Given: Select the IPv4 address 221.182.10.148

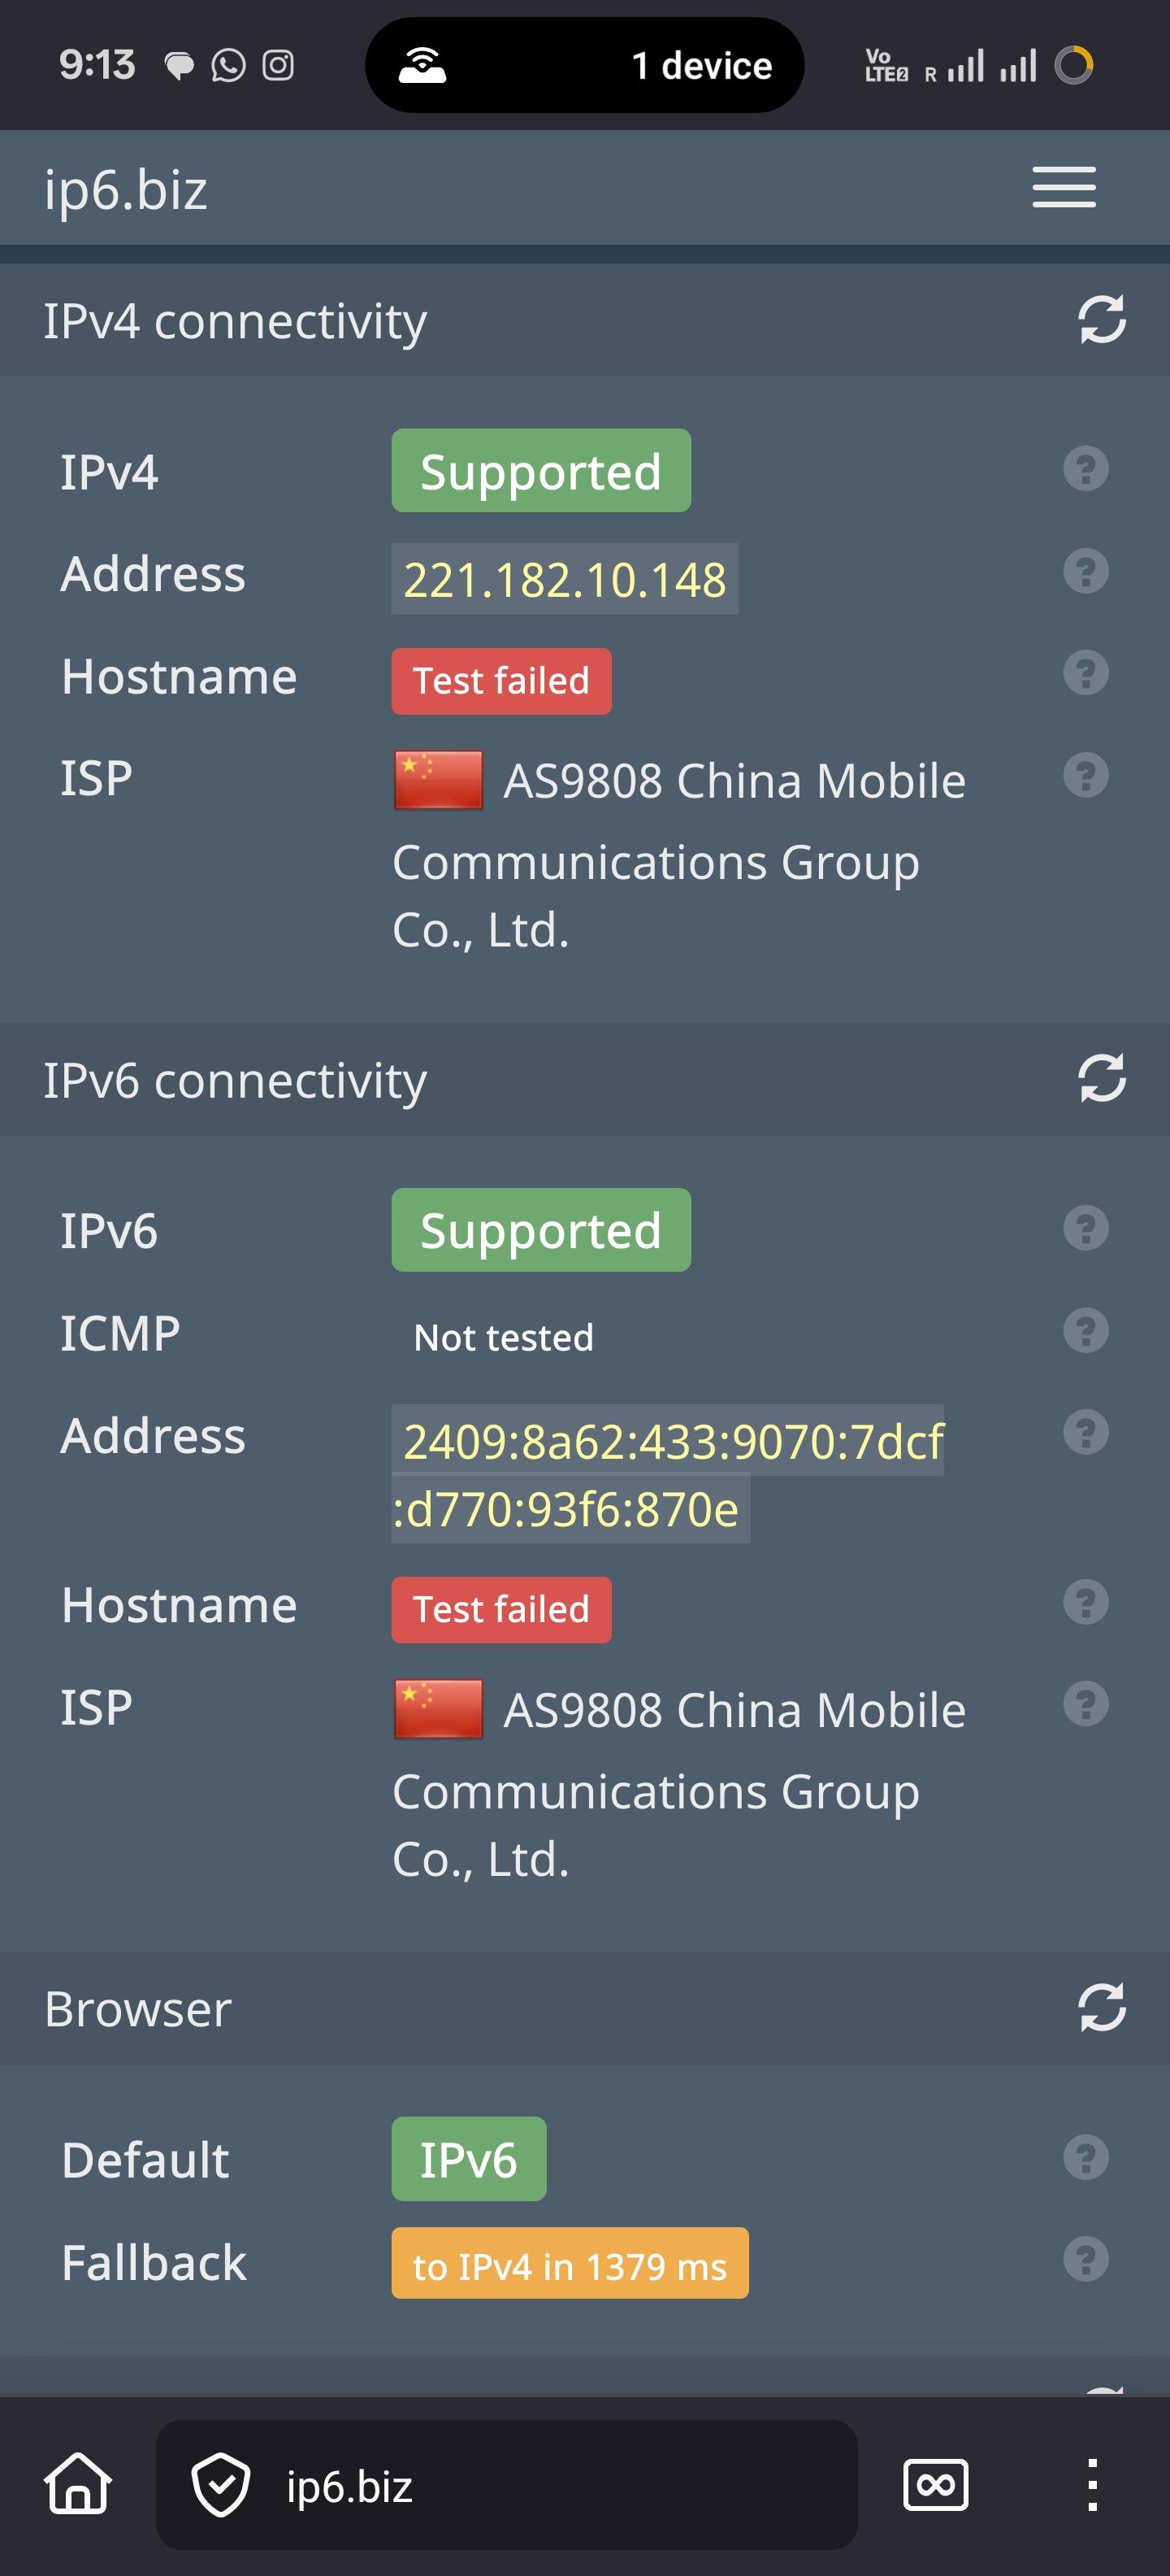Looking at the screenshot, I should pos(565,580).
